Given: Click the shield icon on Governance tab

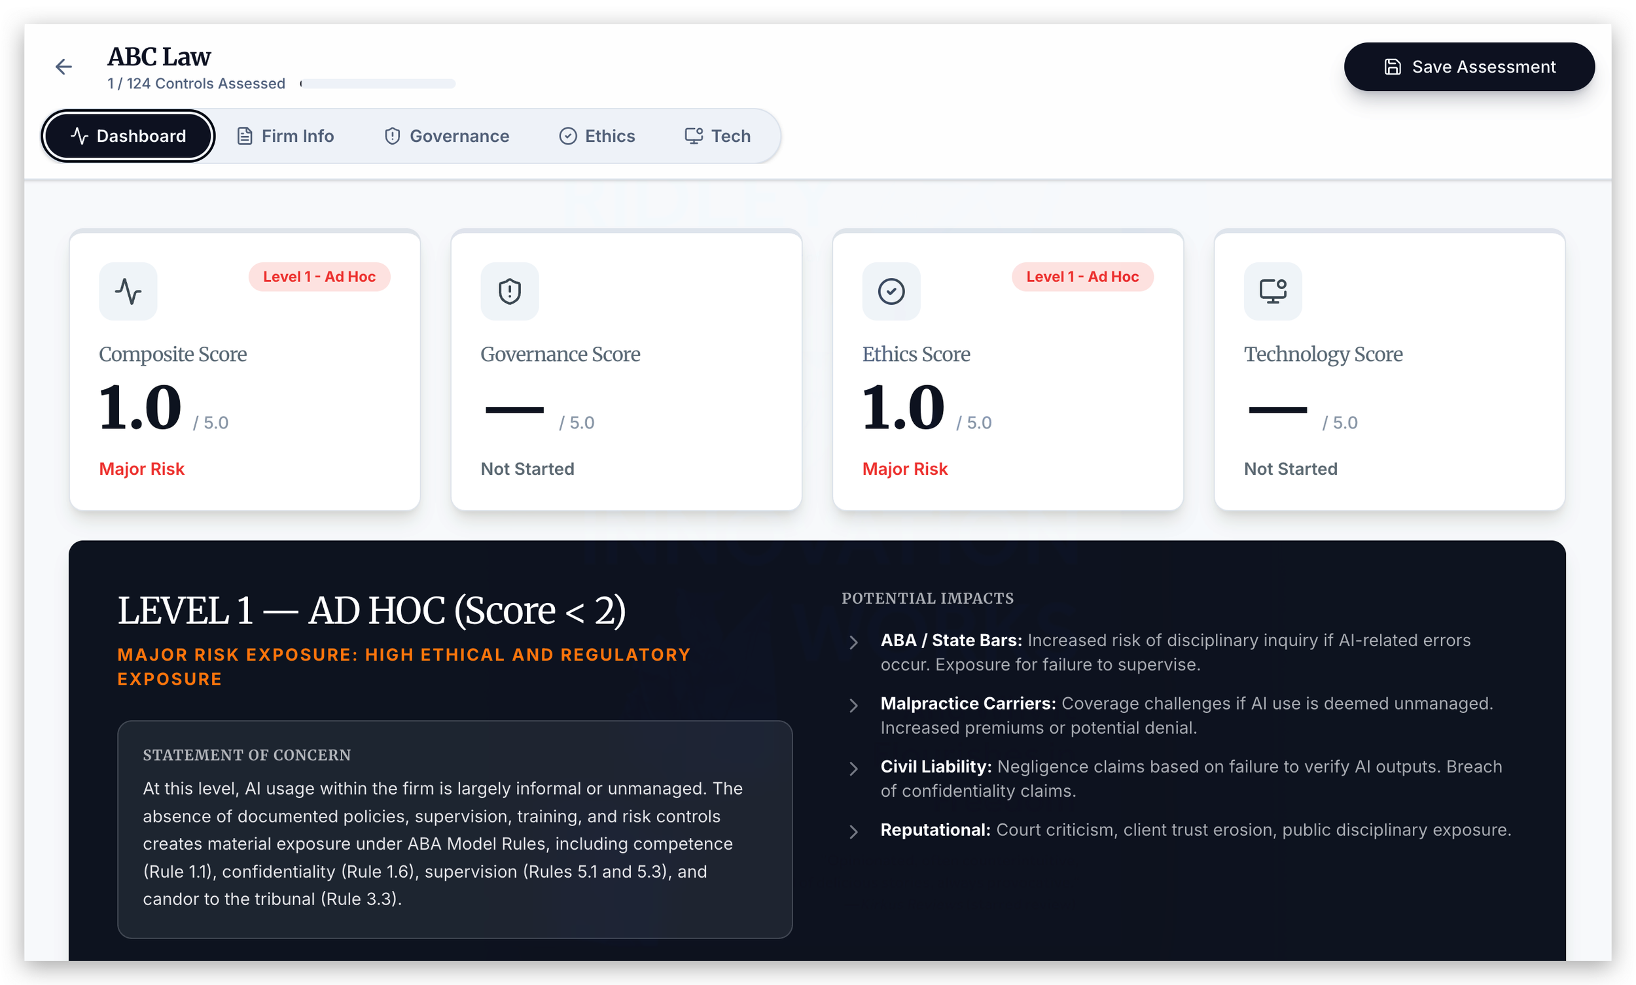Looking at the screenshot, I should click(x=393, y=136).
